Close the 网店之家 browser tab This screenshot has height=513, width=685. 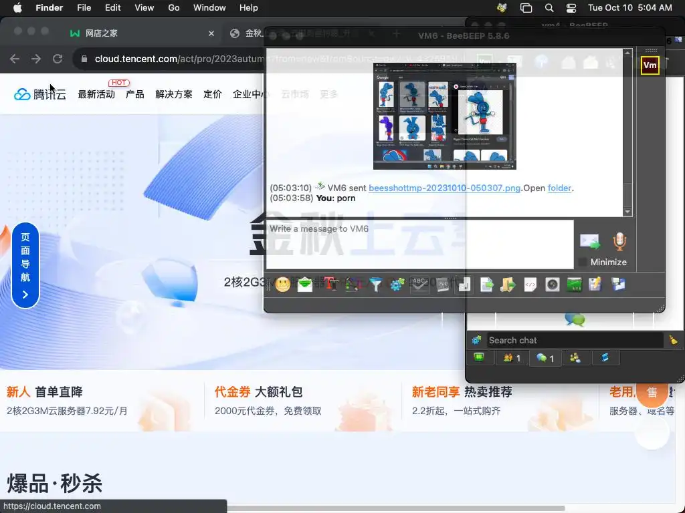coord(211,33)
